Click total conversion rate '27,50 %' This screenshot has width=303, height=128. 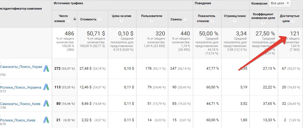pos(265,33)
